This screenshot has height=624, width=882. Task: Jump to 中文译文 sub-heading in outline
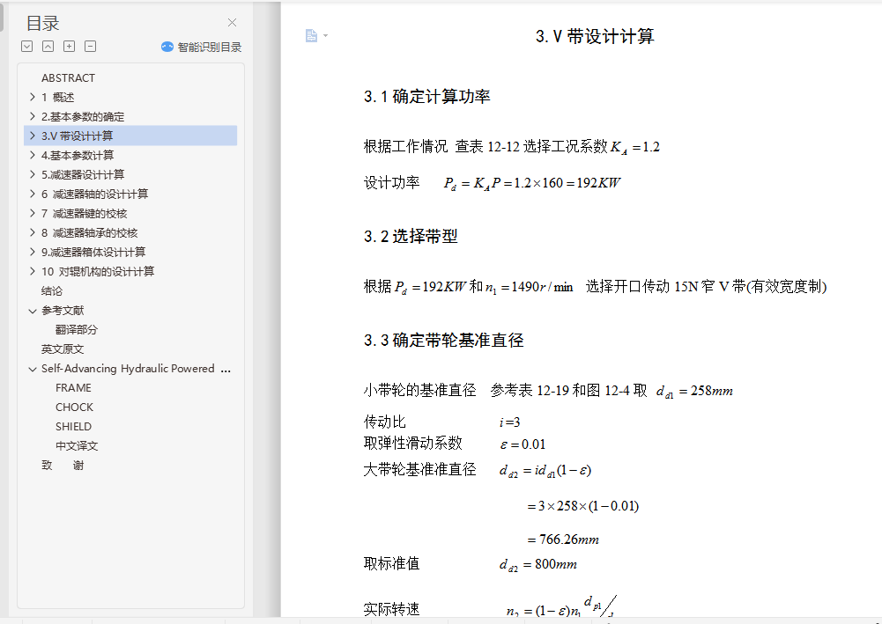77,446
